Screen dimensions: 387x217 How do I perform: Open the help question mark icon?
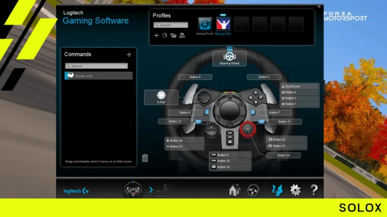click(314, 190)
